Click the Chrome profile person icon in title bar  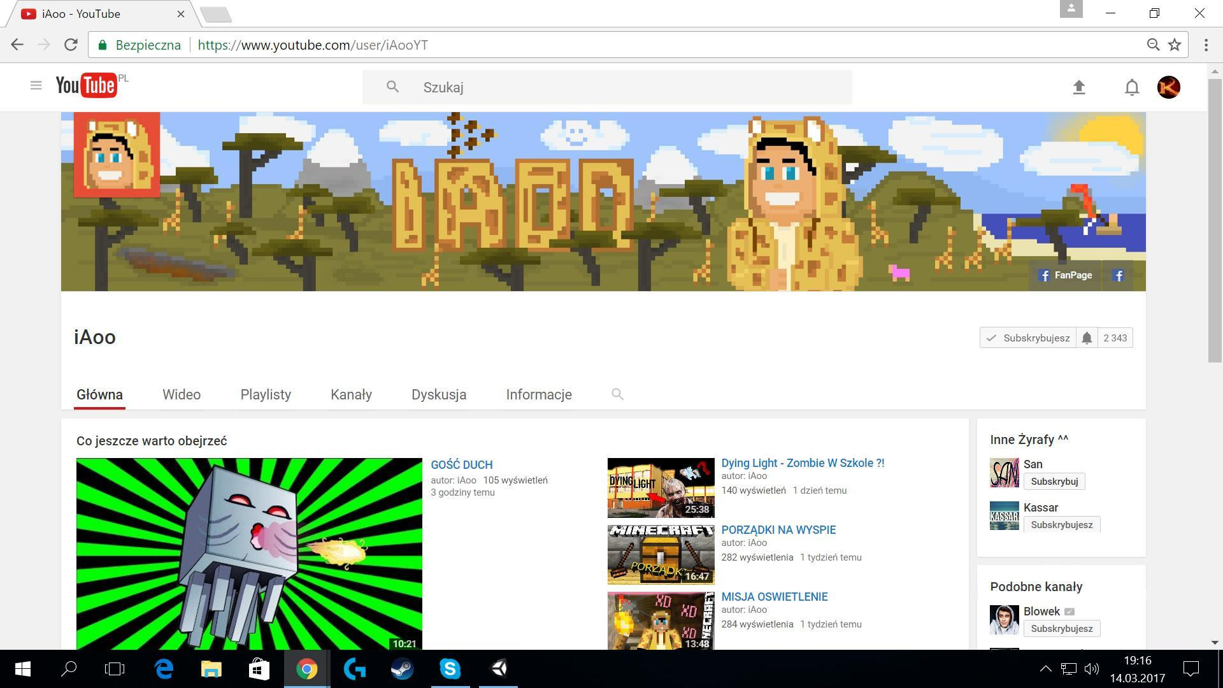tap(1071, 9)
